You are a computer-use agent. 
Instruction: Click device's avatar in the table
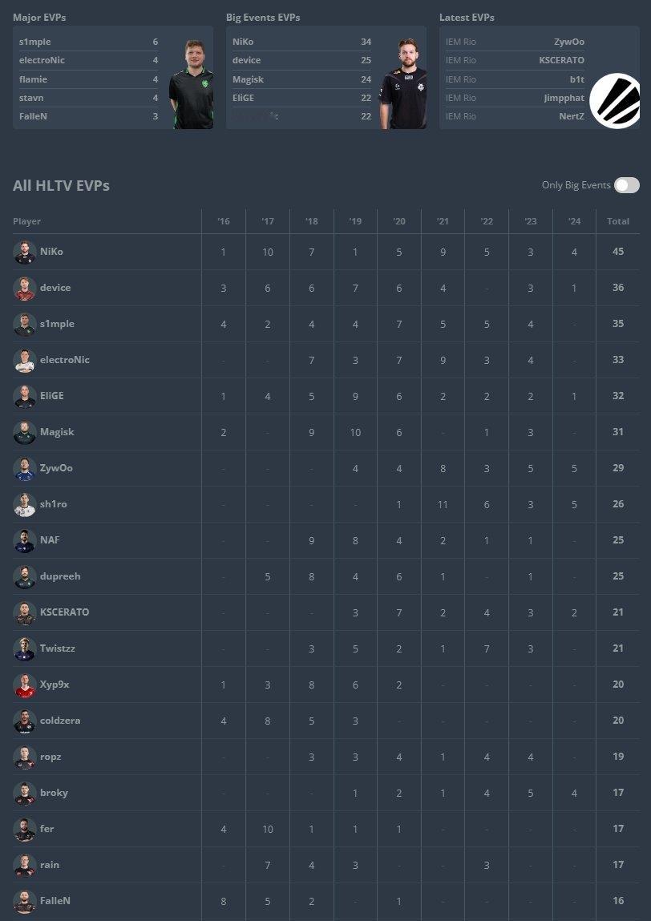point(25,288)
